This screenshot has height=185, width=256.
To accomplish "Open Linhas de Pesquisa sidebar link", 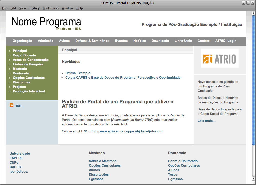I will 28,64.
